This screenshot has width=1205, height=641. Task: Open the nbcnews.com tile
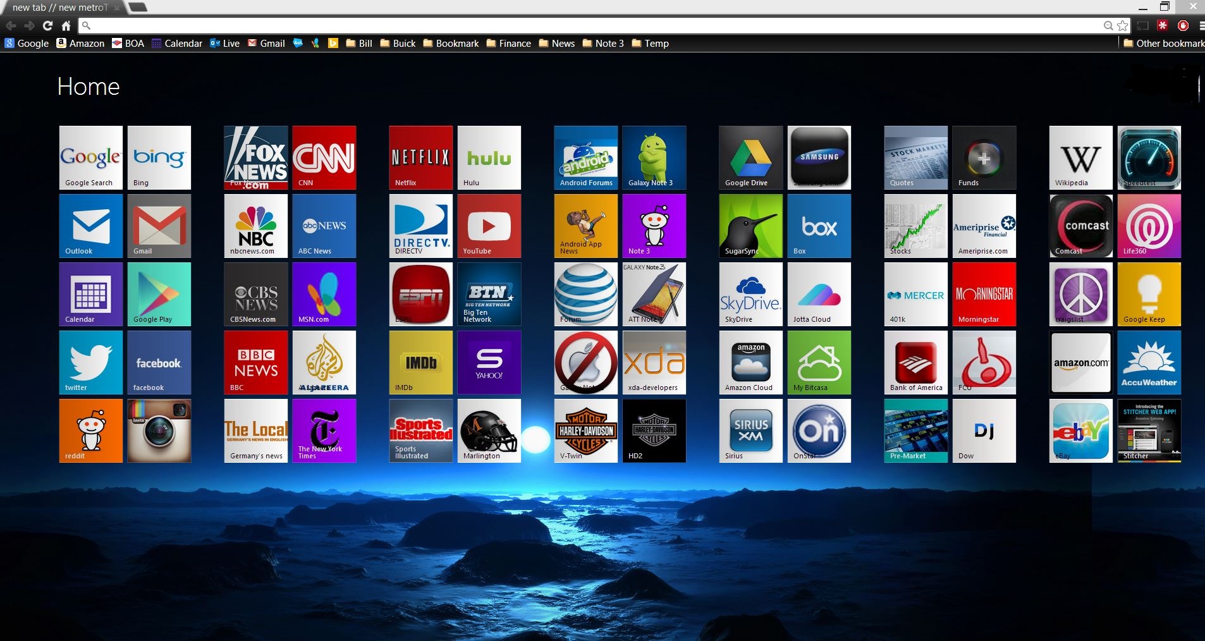(x=256, y=226)
